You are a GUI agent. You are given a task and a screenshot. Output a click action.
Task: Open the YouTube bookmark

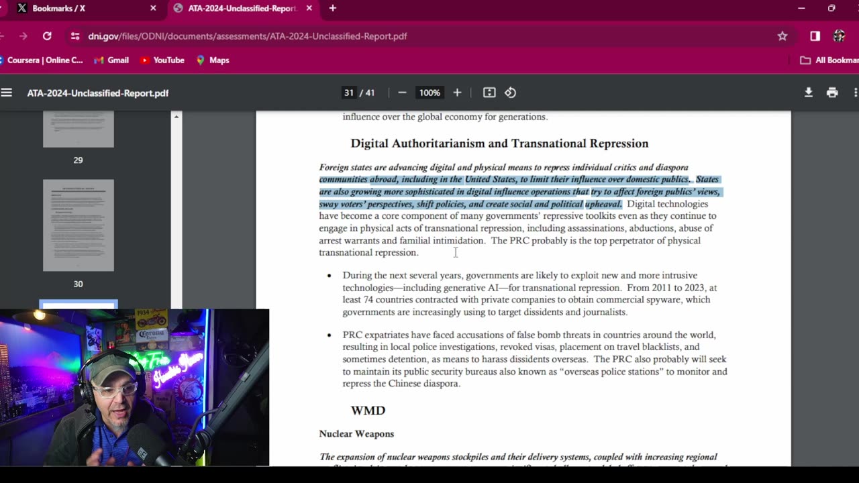pos(162,60)
